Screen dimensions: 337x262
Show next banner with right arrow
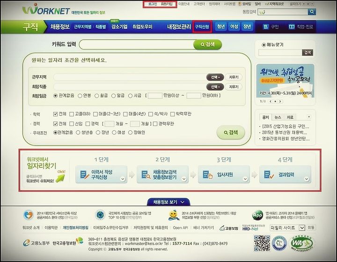(280, 101)
